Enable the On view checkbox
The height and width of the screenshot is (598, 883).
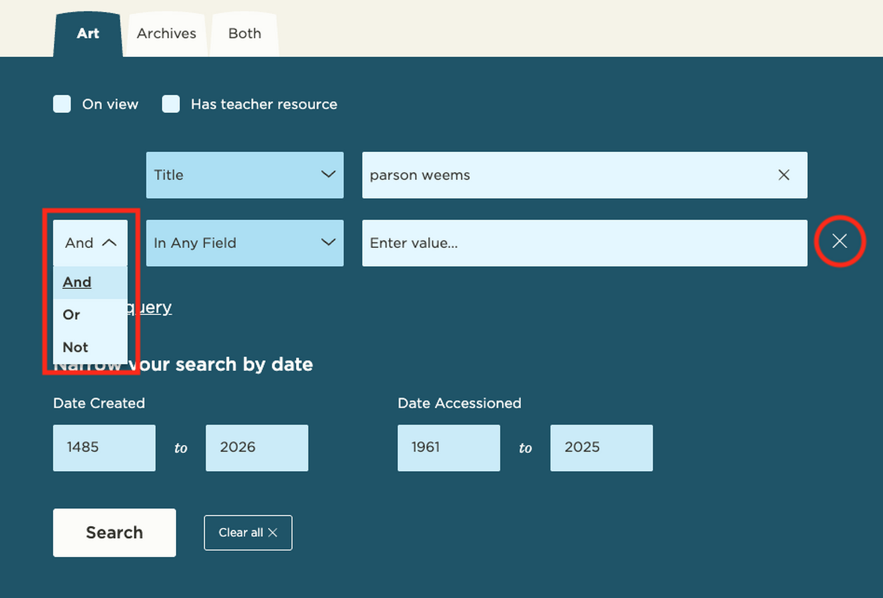tap(61, 103)
